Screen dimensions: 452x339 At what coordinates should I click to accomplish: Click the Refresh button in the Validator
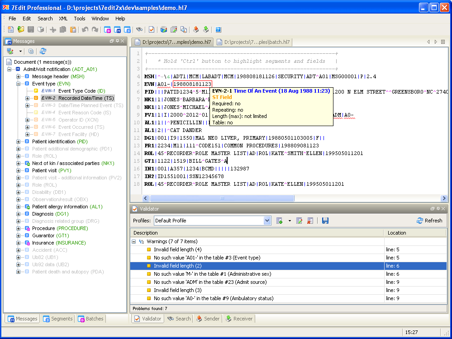pyautogui.click(x=429, y=221)
